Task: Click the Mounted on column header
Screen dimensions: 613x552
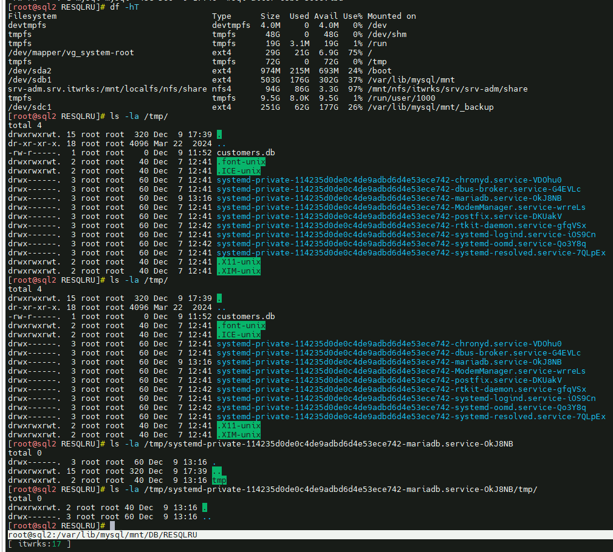Action: [x=392, y=16]
